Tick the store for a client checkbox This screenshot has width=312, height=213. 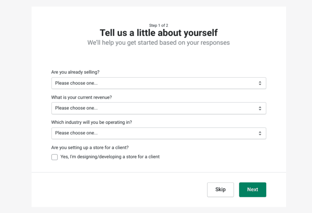pos(55,157)
